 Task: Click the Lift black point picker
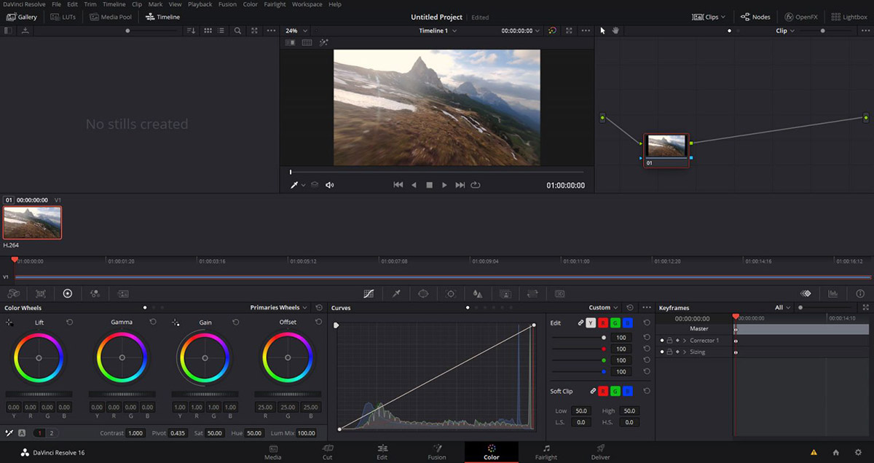click(x=9, y=322)
